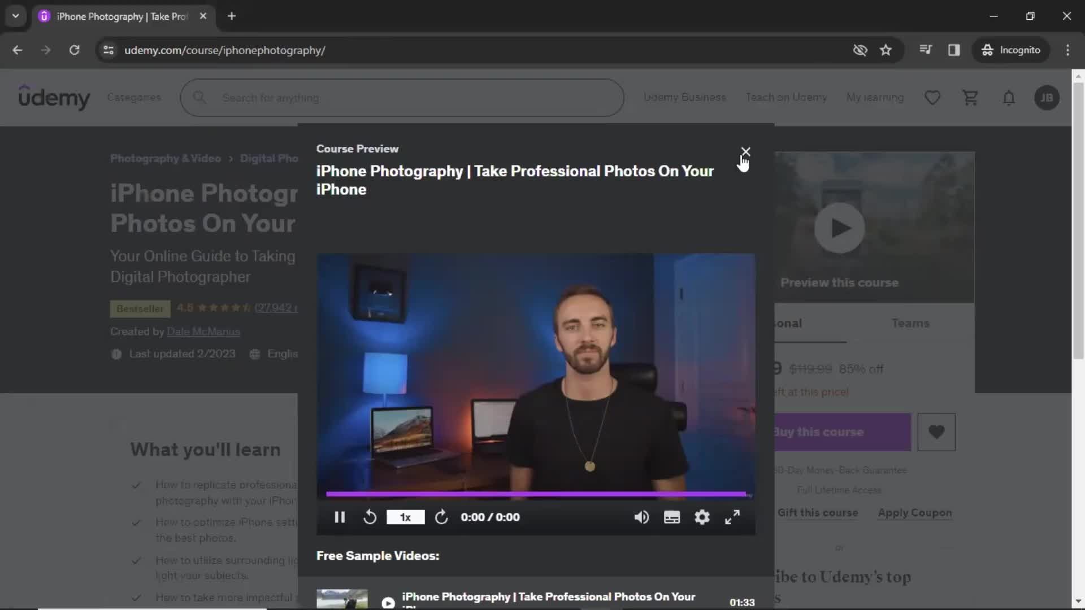This screenshot has width=1085, height=610.
Task: Mute the video volume
Action: [641, 517]
